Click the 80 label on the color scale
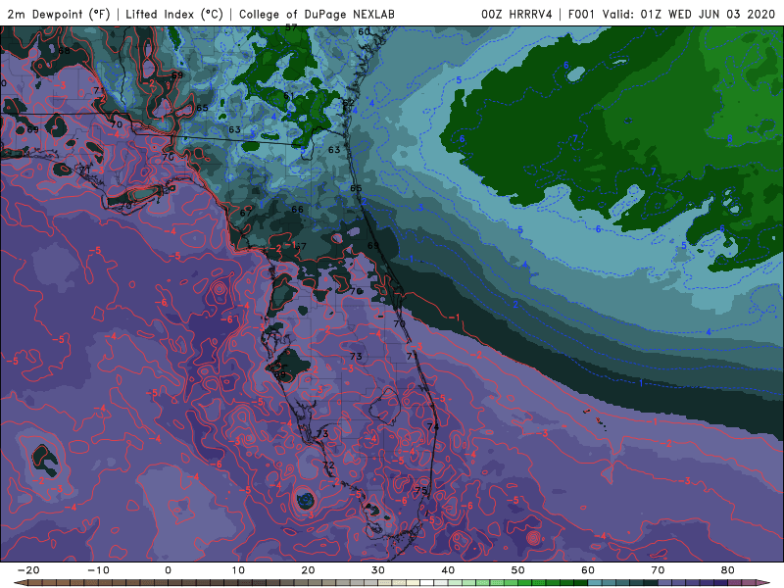This screenshot has height=588, width=784. click(x=728, y=570)
